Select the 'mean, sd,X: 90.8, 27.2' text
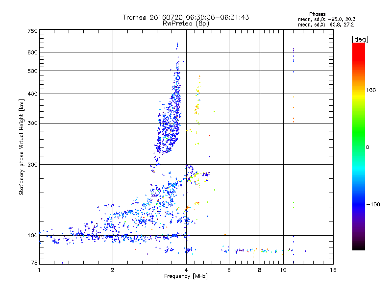The width and height of the screenshot is (392, 294). [x=326, y=24]
